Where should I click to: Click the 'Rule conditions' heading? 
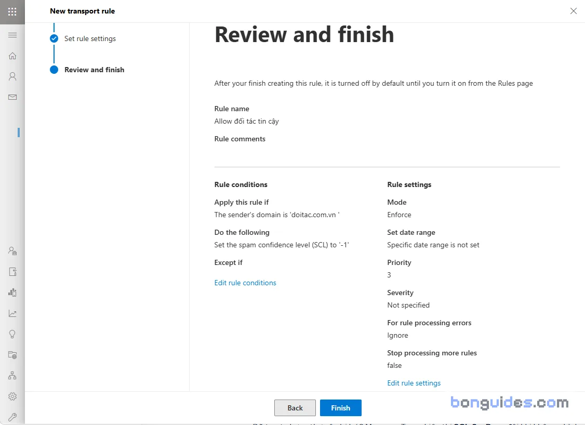click(241, 184)
